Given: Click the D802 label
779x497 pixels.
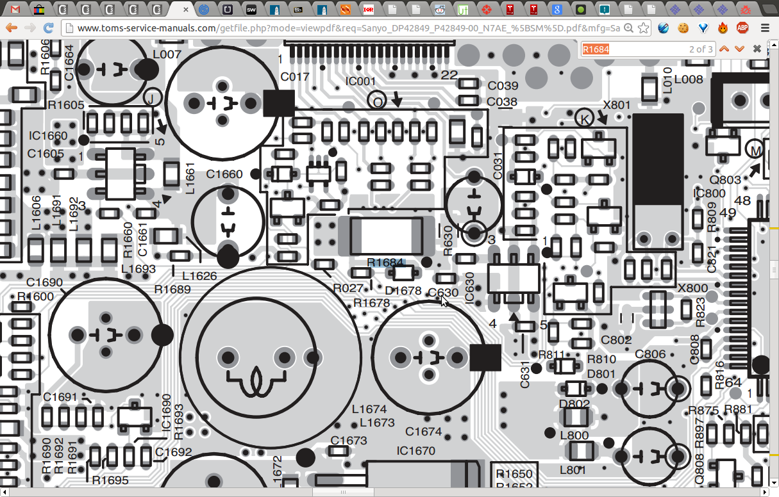Looking at the screenshot, I should [x=574, y=403].
